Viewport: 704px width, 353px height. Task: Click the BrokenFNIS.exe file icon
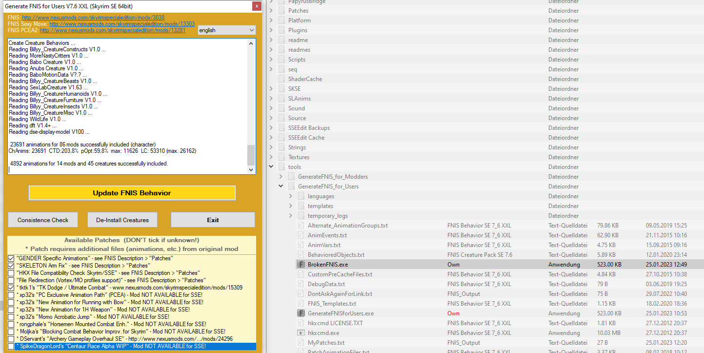[x=301, y=264]
